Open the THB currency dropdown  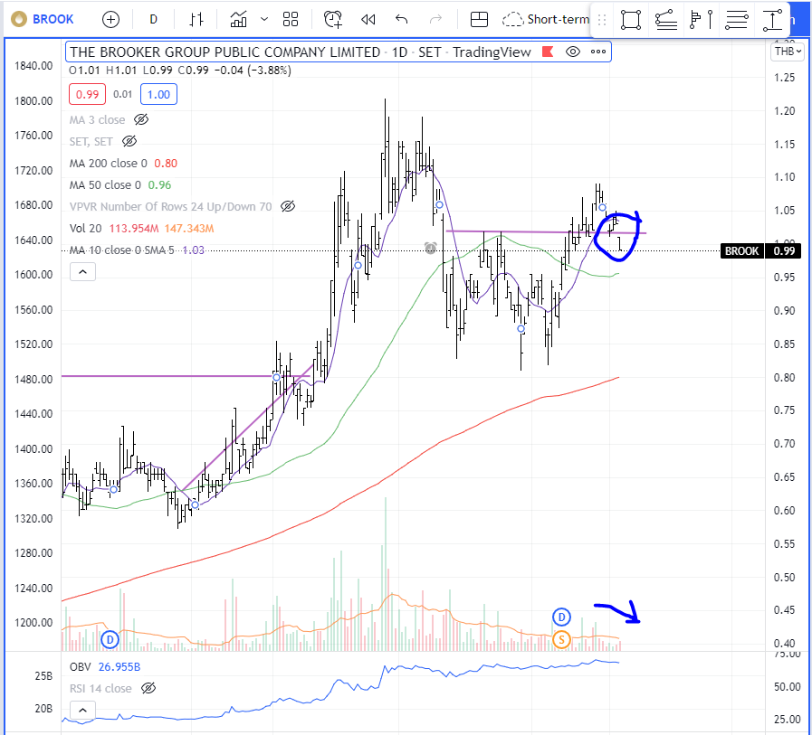788,52
